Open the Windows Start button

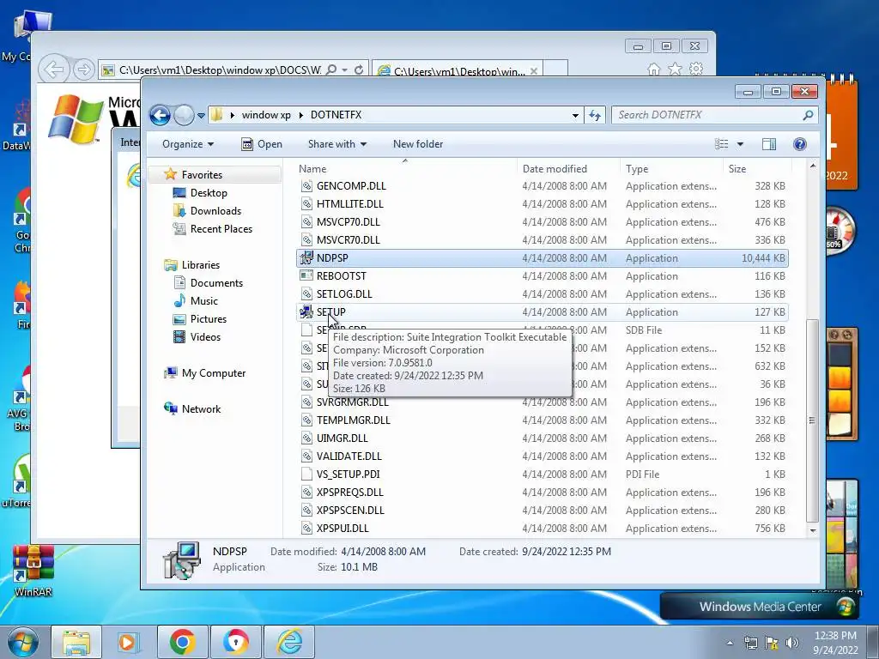(x=23, y=642)
